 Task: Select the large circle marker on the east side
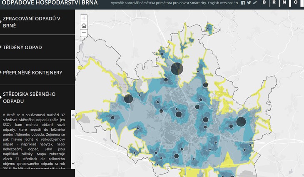[241, 122]
